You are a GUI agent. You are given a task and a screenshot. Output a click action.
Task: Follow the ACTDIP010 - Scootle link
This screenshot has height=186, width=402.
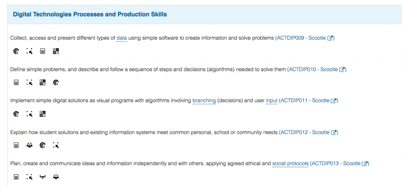(x=317, y=69)
